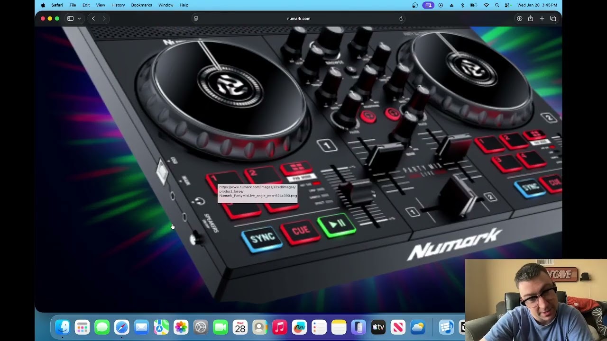The image size is (607, 341).
Task: Open the Window menu
Action: [x=166, y=5]
